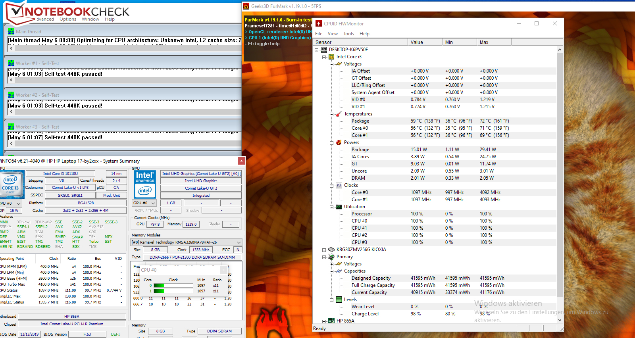Click the HWMonitor vertical scrollbar up arrow
Image resolution: width=635 pixels, height=338 pixels.
[560, 50]
